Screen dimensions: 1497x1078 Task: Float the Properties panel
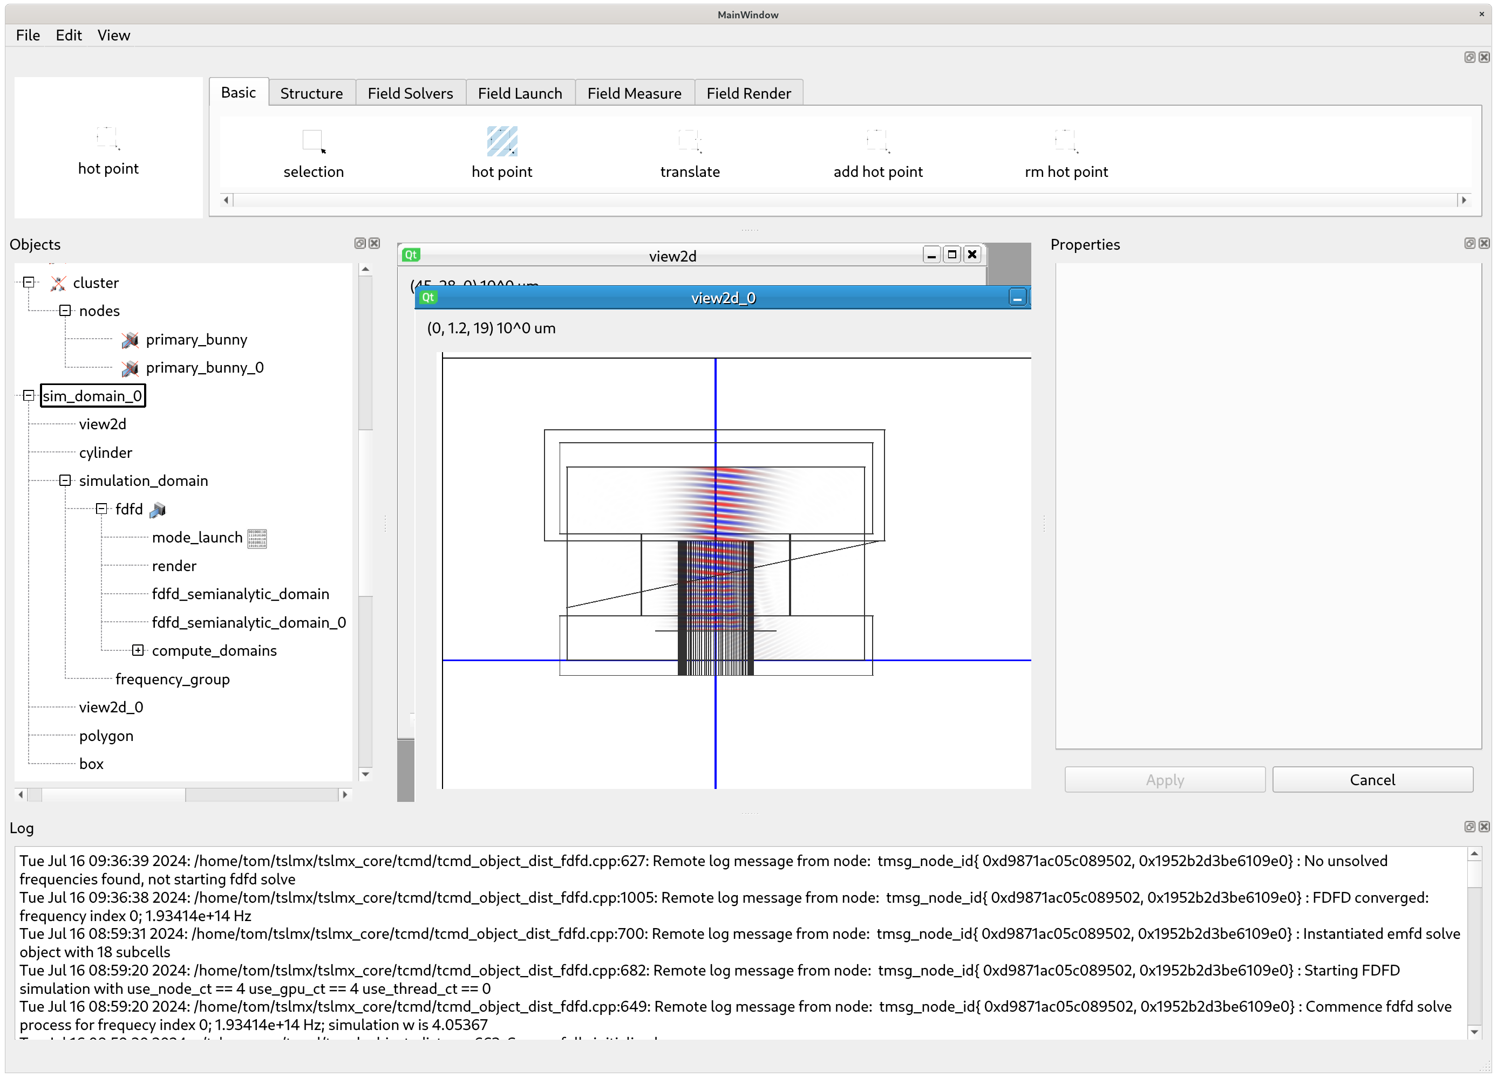pyautogui.click(x=1469, y=243)
